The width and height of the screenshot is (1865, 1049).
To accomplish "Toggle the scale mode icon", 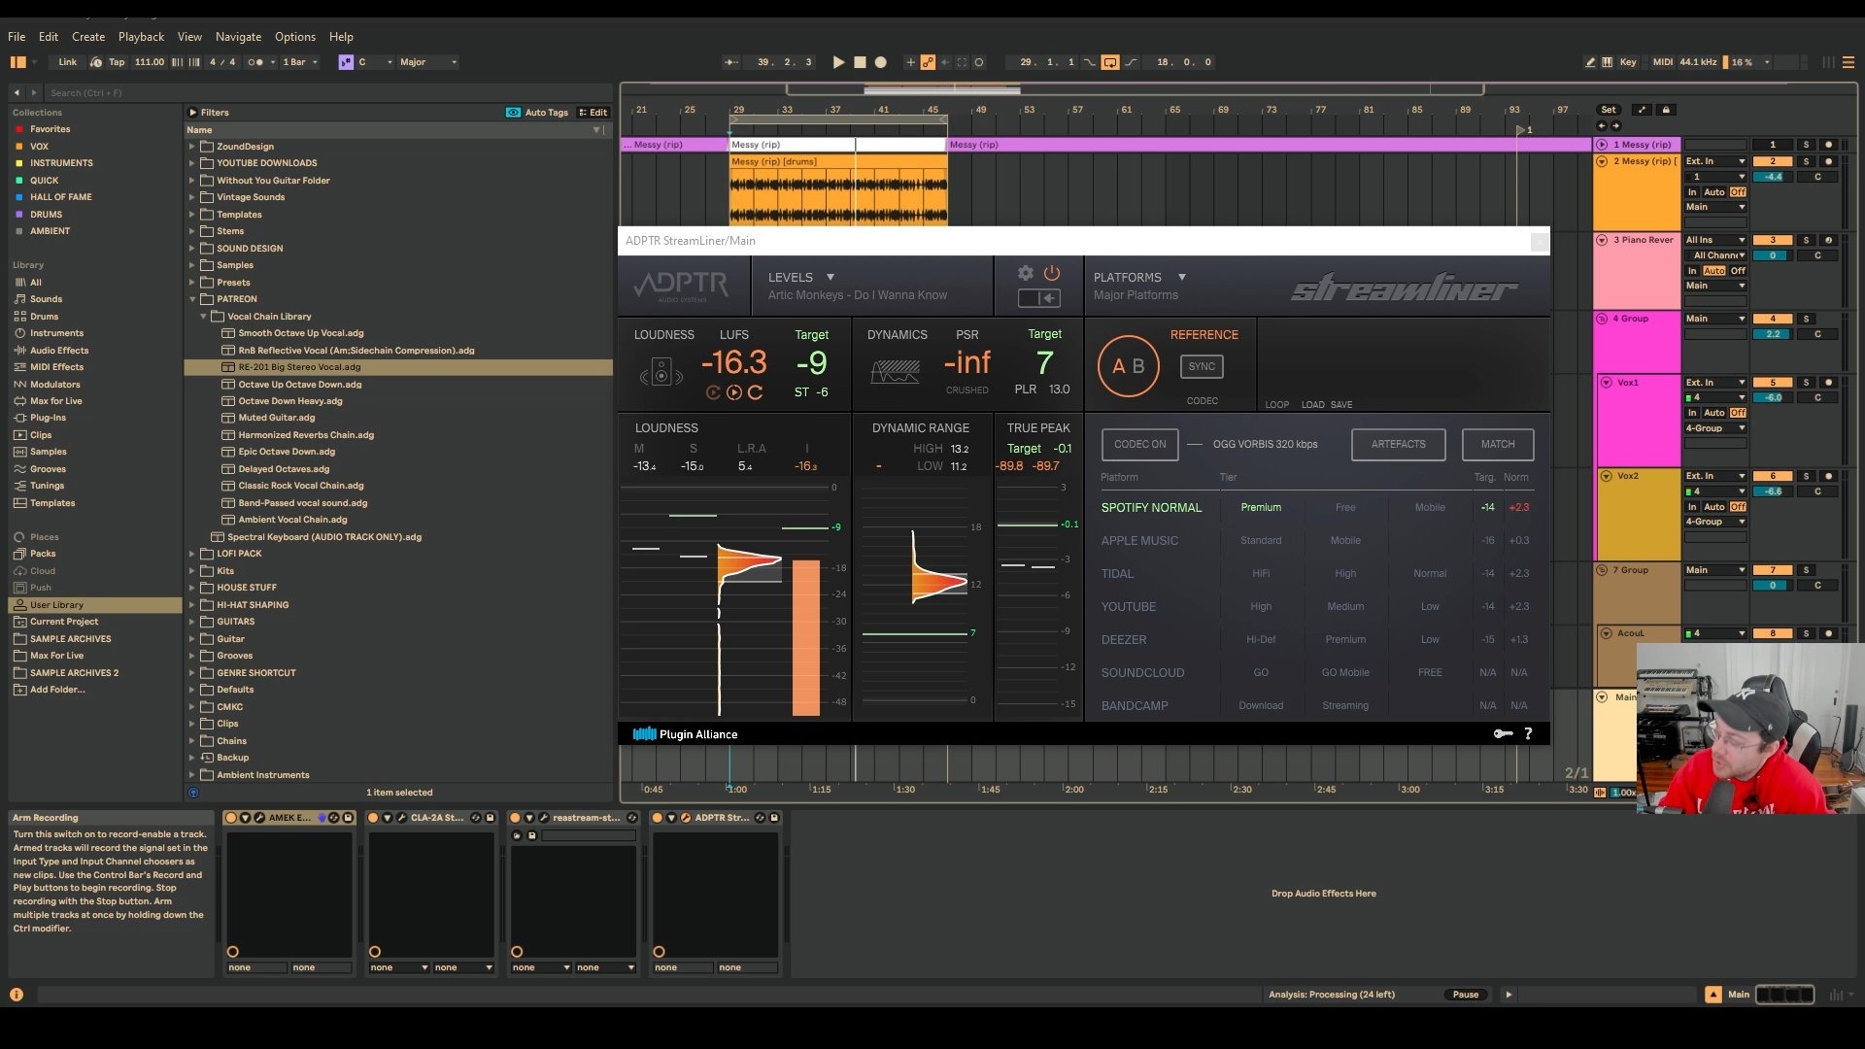I will point(346,62).
